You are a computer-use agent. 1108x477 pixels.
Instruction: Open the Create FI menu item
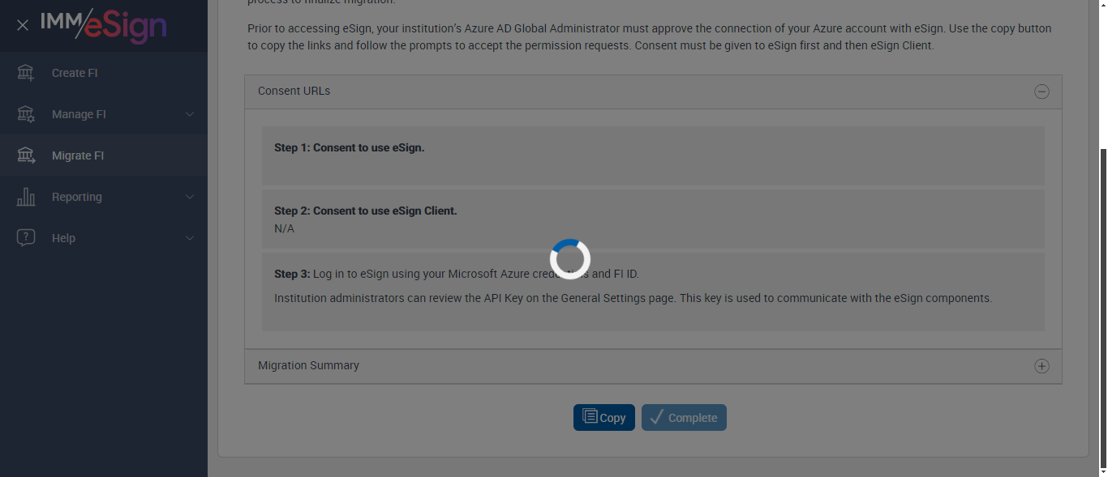pyautogui.click(x=104, y=73)
